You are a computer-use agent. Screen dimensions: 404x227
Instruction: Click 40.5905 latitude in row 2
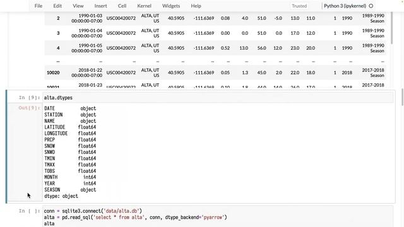click(x=176, y=18)
